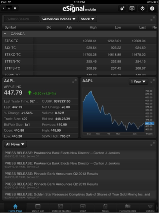Expand the indices table panel
159x213 pixels.
152,19
